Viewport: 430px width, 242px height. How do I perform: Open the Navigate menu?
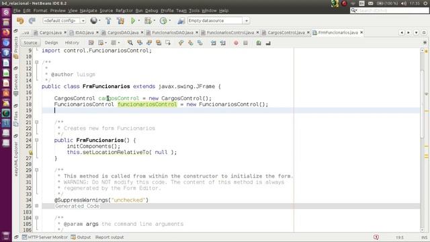88,11
